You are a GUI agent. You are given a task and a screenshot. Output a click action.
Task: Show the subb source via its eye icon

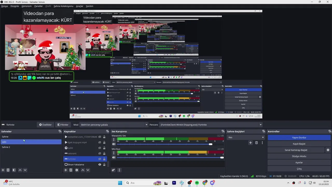(100, 148)
